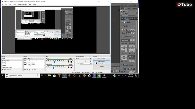The height and width of the screenshot is (109, 195).
Task: Add a new source with the plus icon
Action: click(x=25, y=70)
